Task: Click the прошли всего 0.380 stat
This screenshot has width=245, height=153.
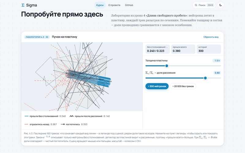Action: 183,49
